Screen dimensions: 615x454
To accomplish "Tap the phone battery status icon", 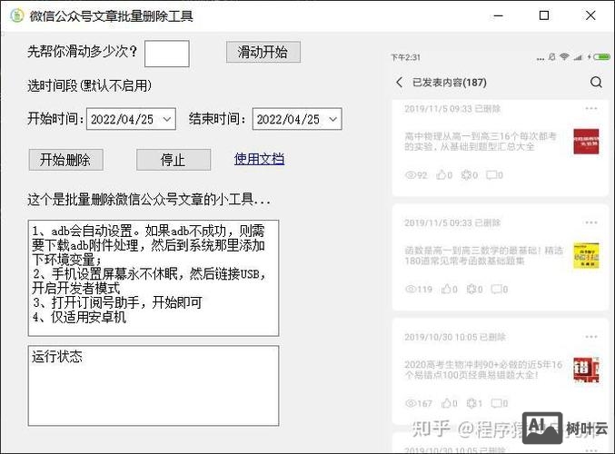I will point(601,57).
